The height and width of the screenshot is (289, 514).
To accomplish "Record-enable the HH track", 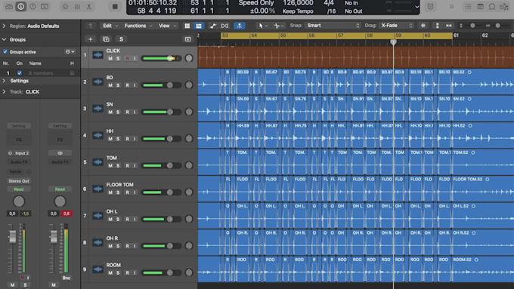I will point(127,139).
